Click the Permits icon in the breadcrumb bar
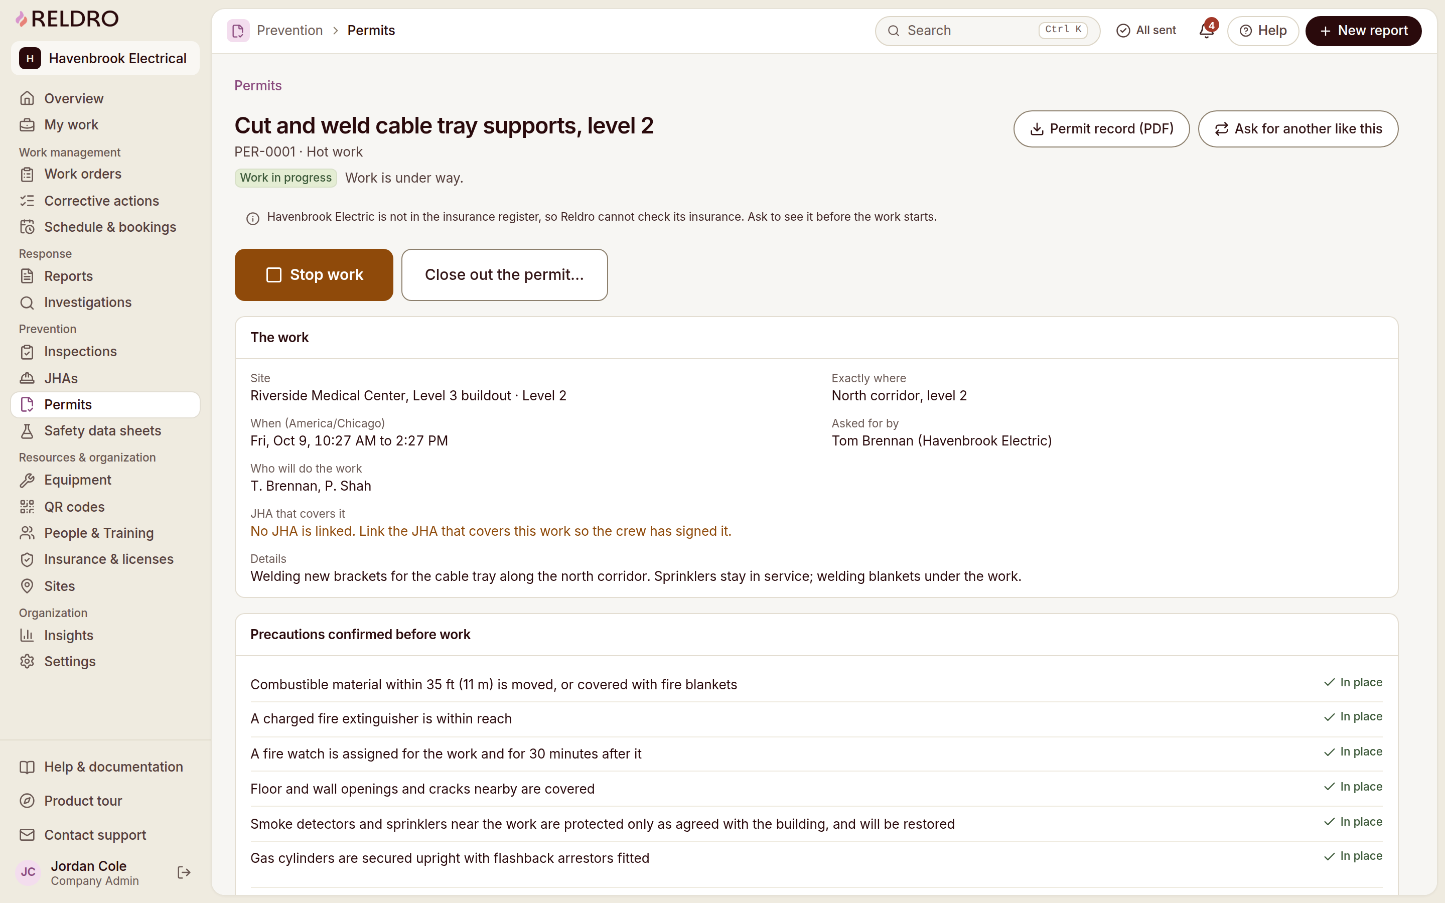This screenshot has width=1445, height=903. pos(238,31)
